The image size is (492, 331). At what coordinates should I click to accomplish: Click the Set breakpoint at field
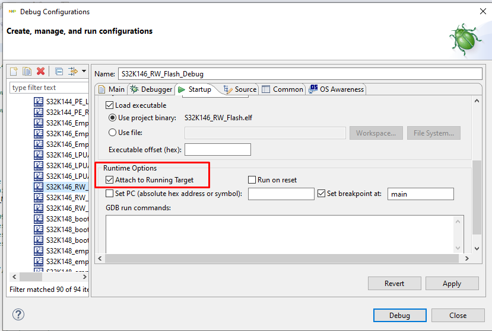[x=420, y=194]
